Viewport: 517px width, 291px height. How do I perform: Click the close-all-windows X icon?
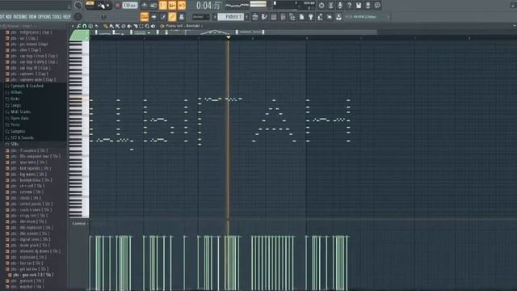click(x=329, y=17)
